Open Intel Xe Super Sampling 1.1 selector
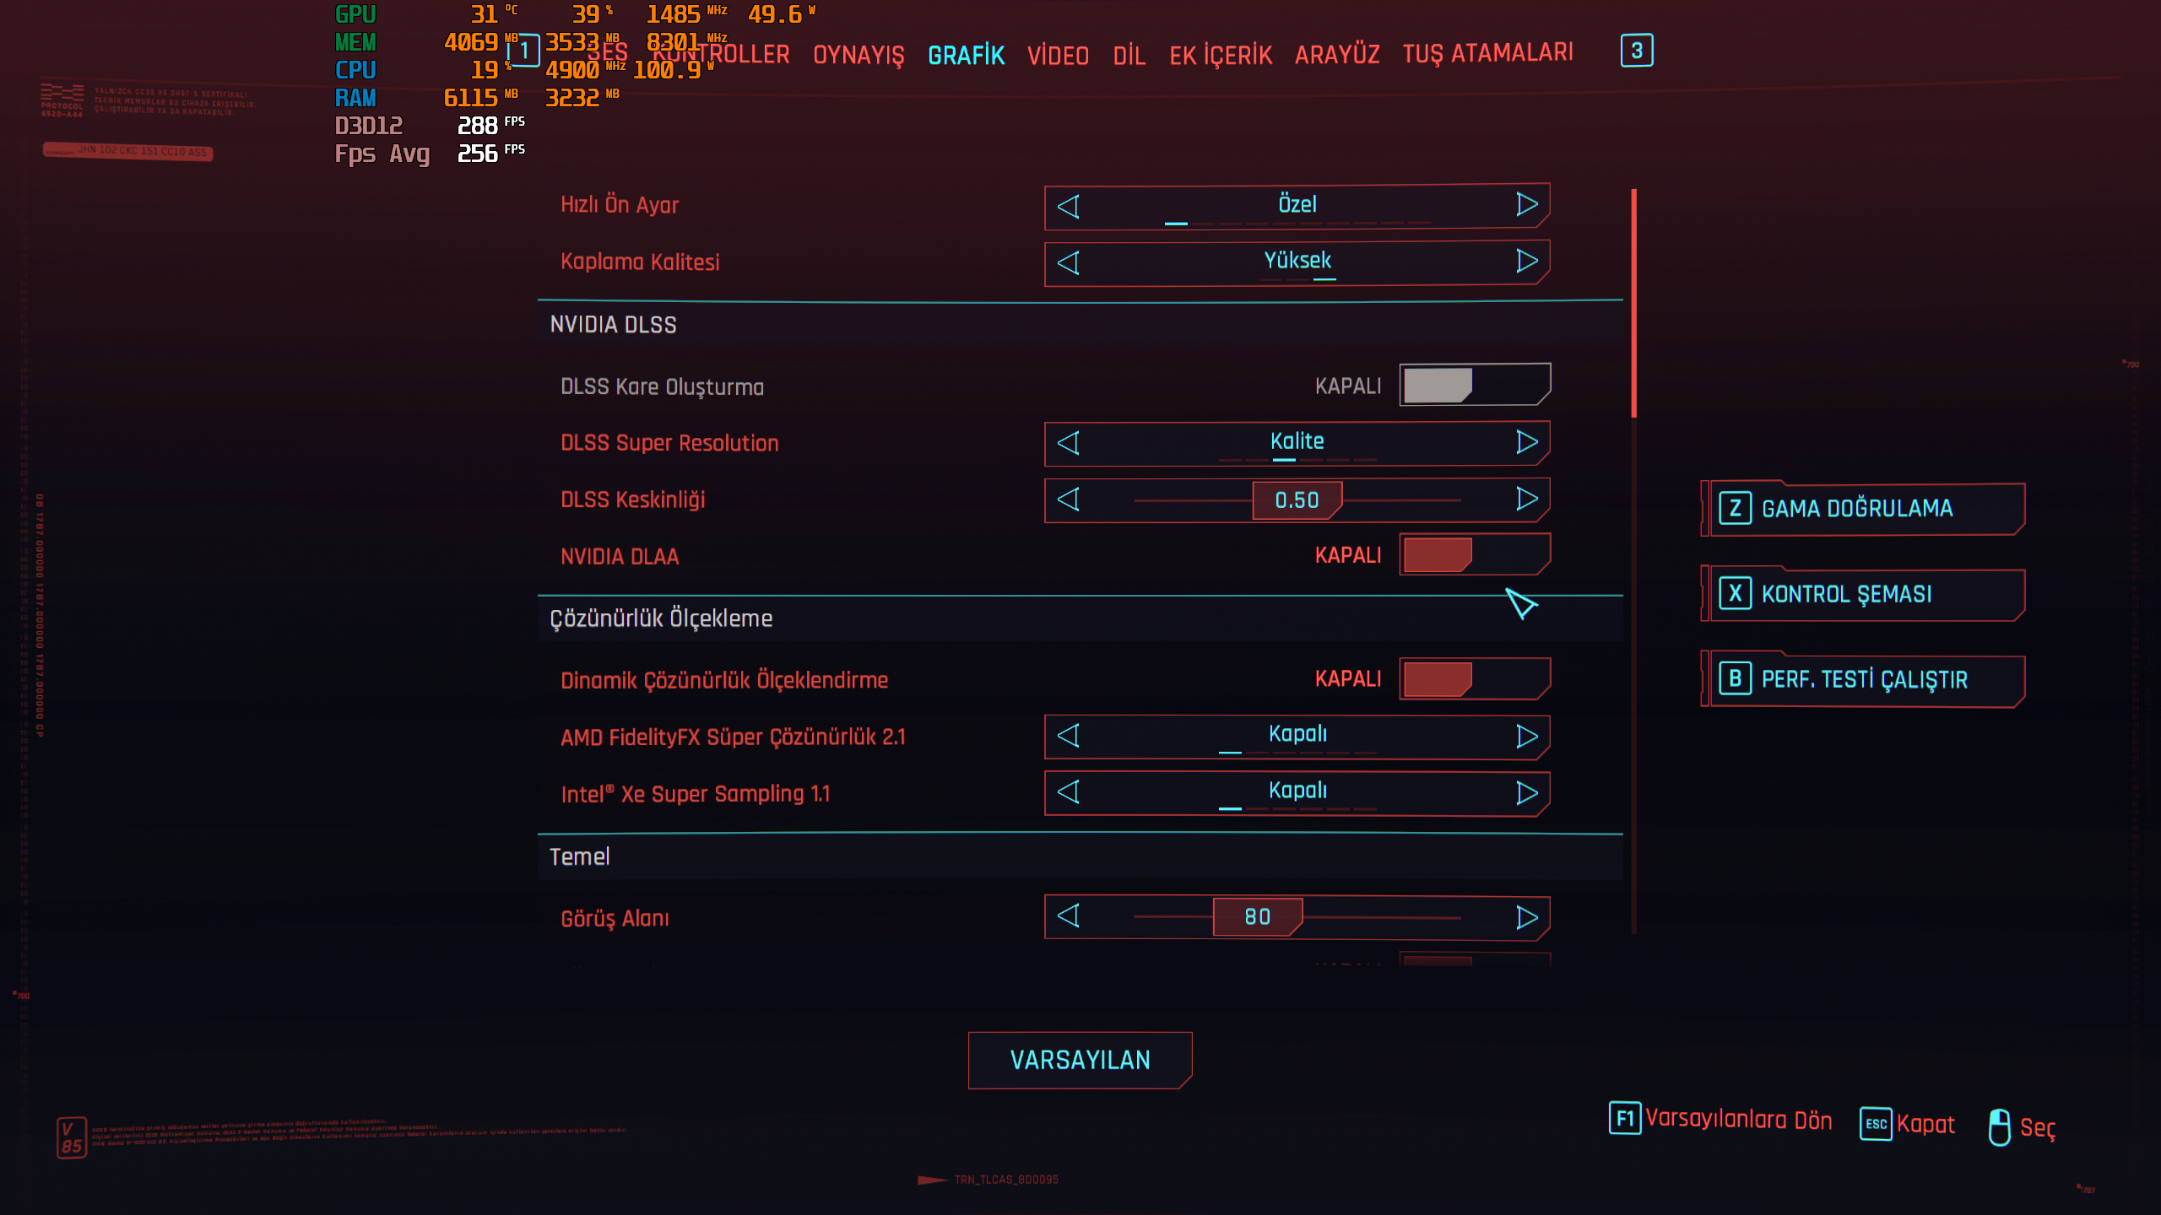 coord(1297,792)
